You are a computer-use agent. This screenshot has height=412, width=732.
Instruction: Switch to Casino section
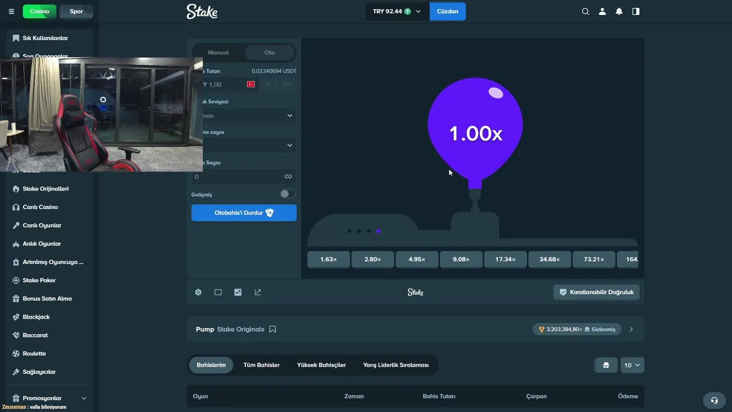(39, 11)
